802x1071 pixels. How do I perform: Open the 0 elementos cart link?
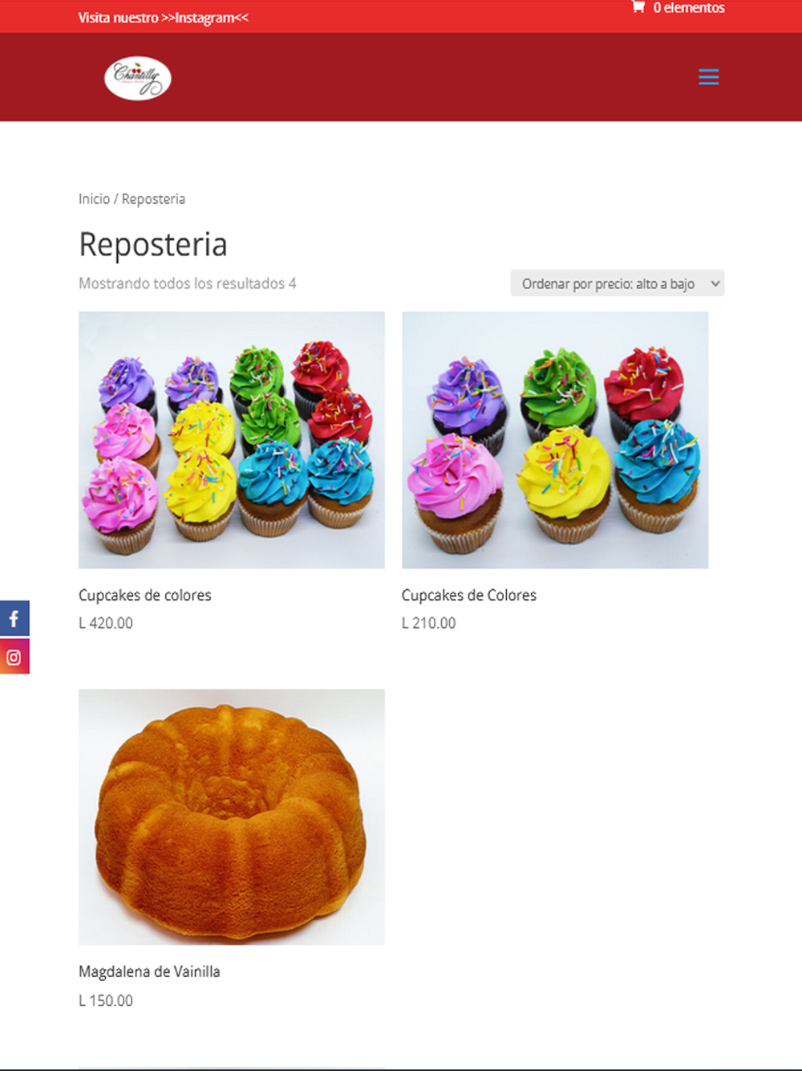click(678, 7)
